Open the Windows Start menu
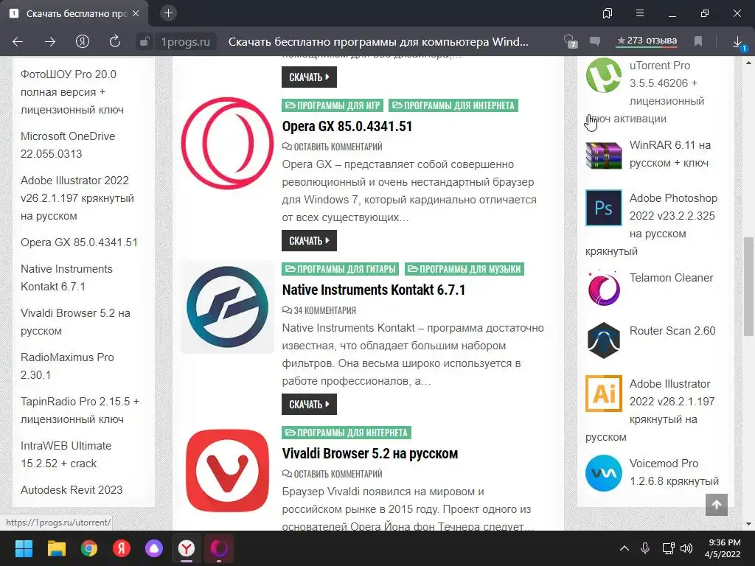 (24, 548)
